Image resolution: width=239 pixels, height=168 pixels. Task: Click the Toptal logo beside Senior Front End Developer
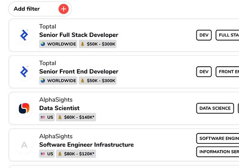24,71
